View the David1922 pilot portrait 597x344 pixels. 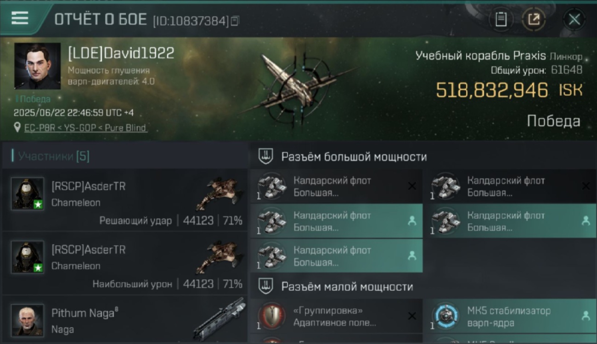[37, 66]
